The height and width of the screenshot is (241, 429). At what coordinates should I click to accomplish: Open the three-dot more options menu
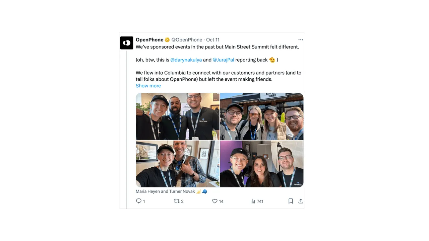(301, 40)
